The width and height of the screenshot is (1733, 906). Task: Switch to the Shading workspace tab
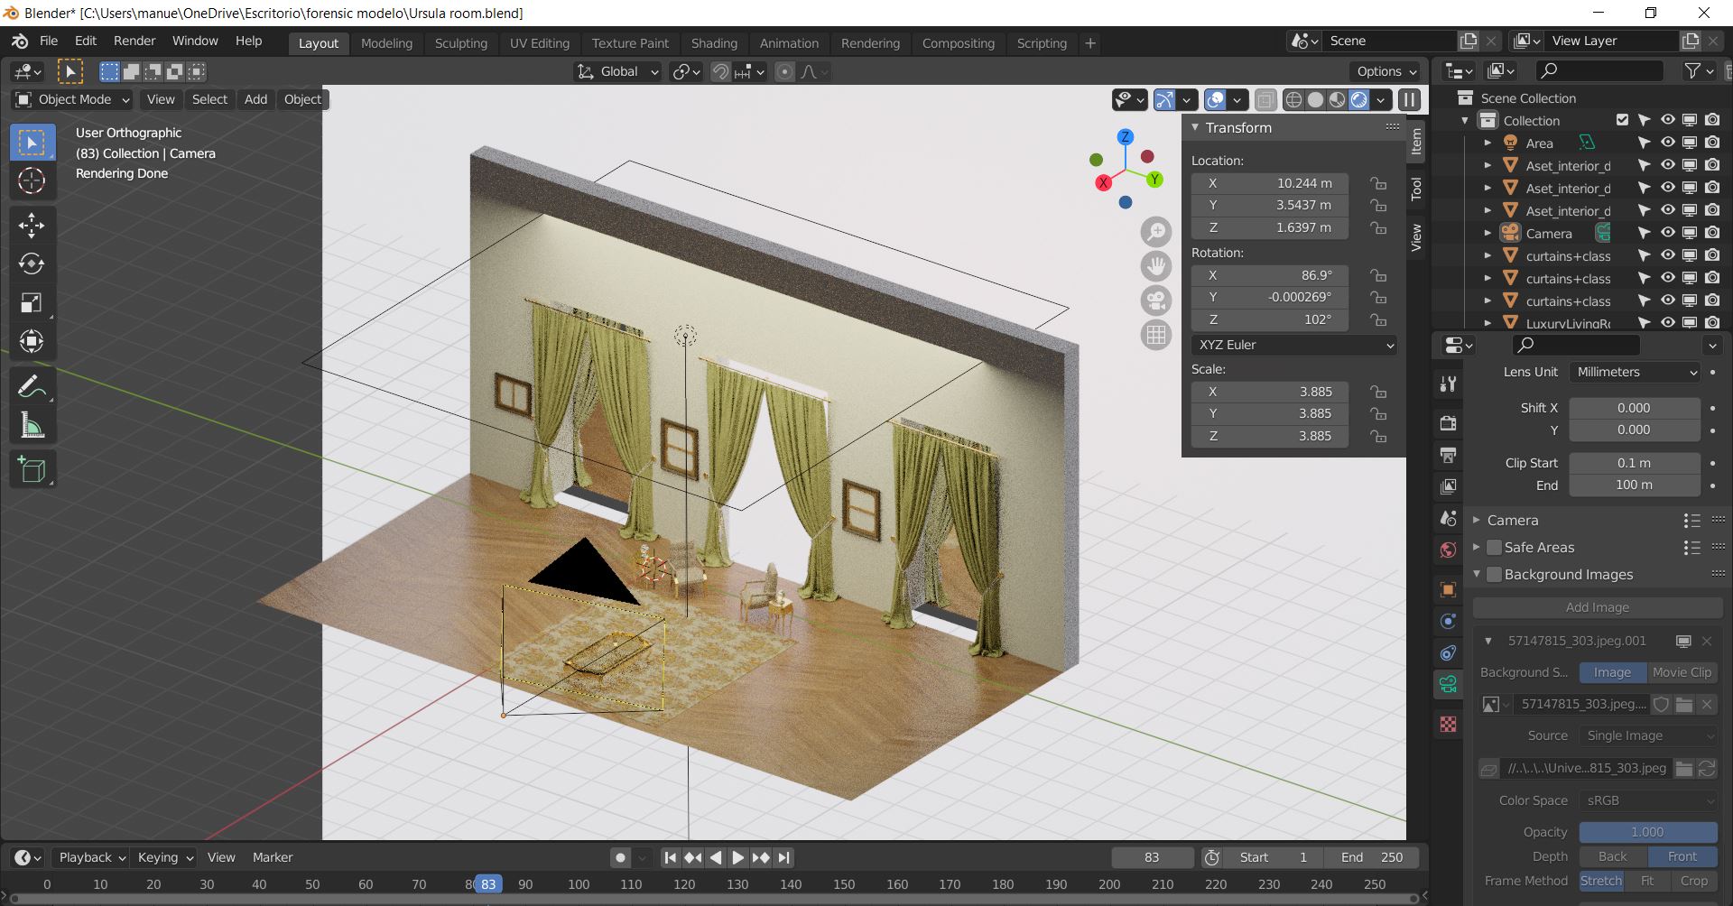pyautogui.click(x=713, y=43)
